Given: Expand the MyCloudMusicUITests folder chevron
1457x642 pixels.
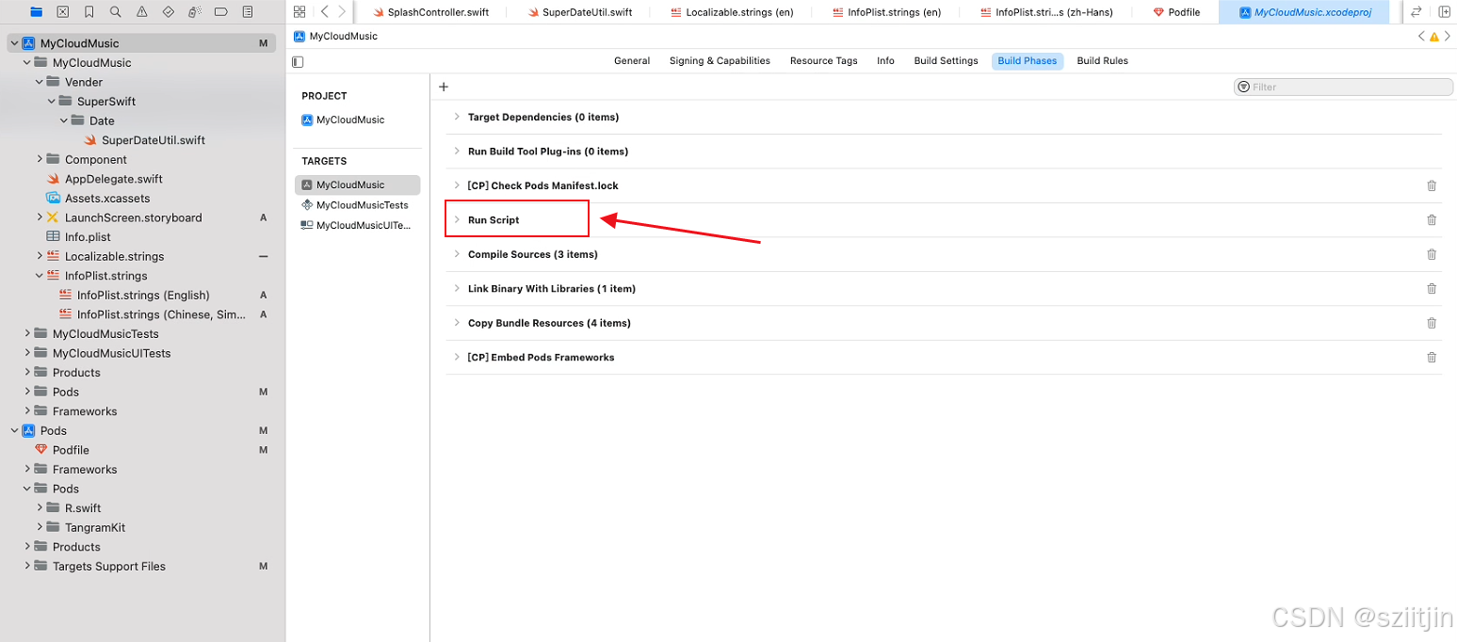Looking at the screenshot, I should [x=27, y=353].
